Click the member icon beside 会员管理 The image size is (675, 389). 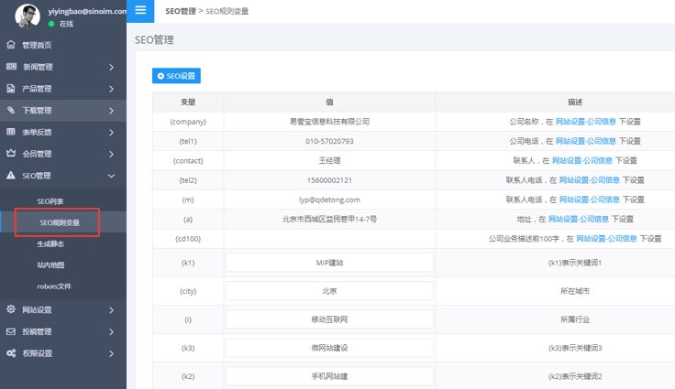pyautogui.click(x=11, y=154)
